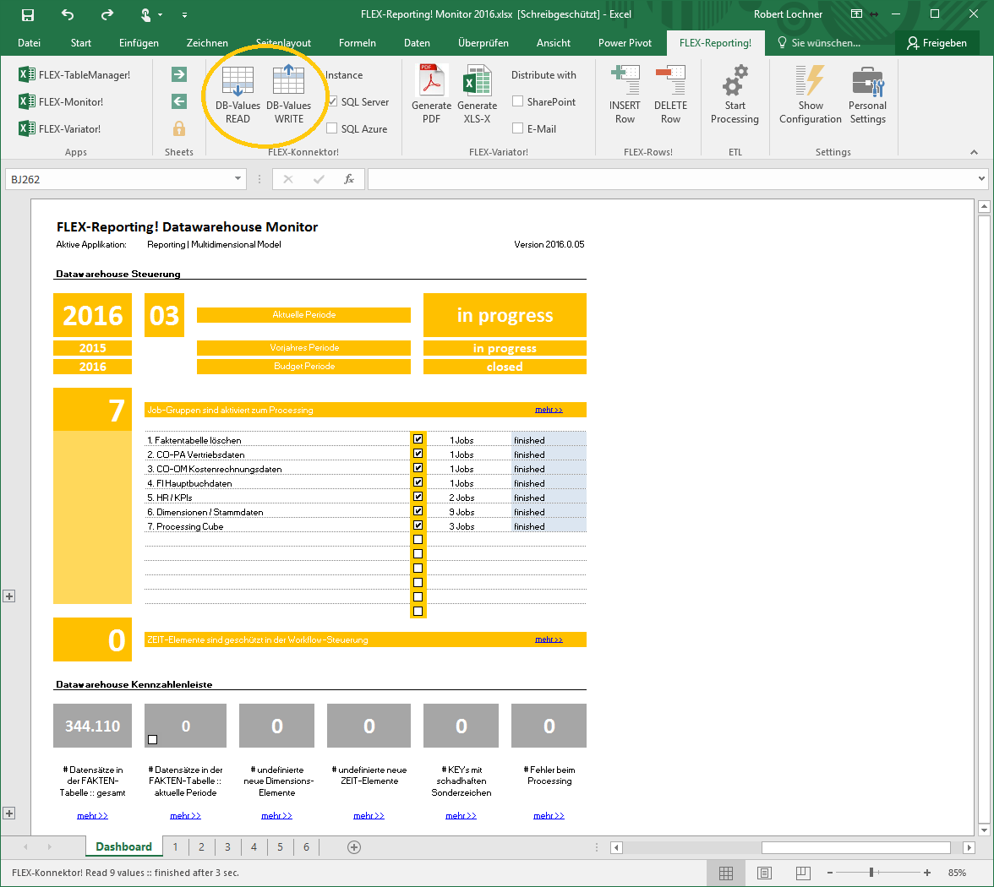Click the zoom slider in the status bar

click(x=871, y=872)
